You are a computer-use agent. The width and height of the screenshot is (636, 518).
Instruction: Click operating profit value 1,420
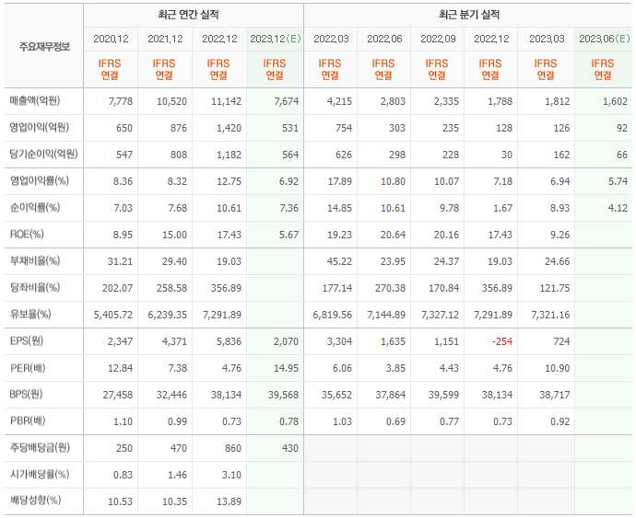coord(229,128)
